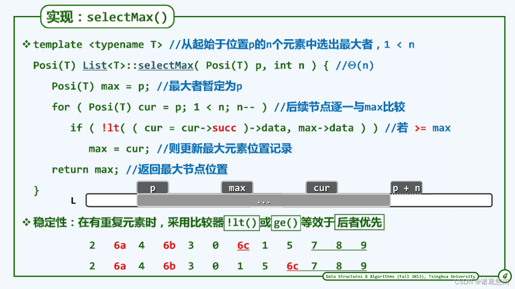This screenshot has height=289, width=515.
Task: Select the 'max = cur;' assignment line
Action: pos(119,149)
